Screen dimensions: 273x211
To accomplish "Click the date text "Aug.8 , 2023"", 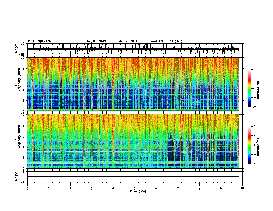I will 96,41.
